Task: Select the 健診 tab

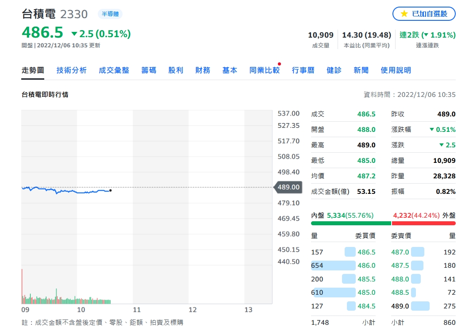Action: click(334, 70)
